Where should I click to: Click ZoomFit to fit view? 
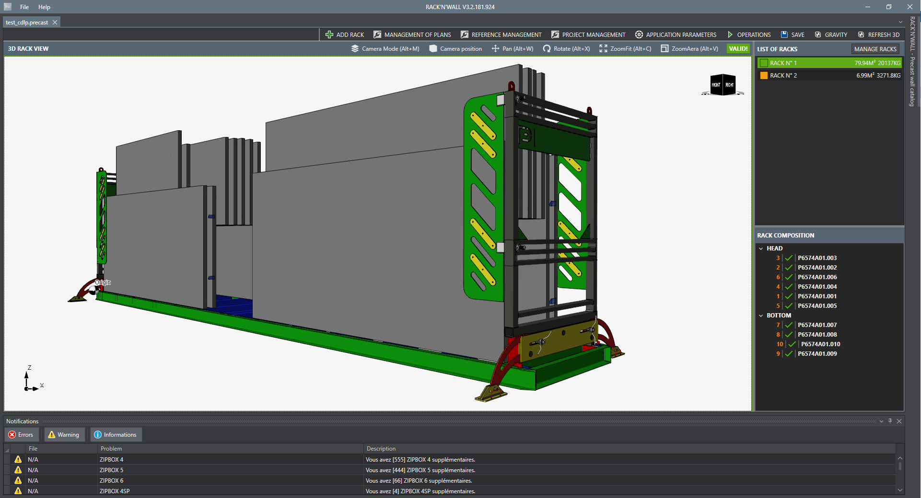(x=625, y=49)
